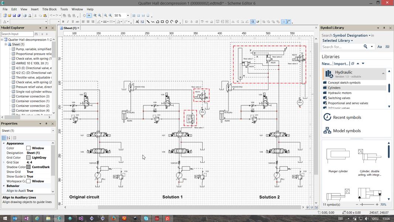
Task: Toggle match case in symbol search
Action: [x=380, y=47]
